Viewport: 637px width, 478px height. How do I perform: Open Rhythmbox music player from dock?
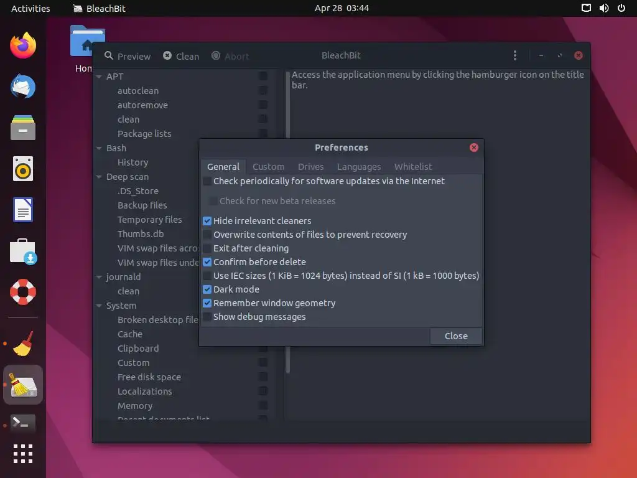pyautogui.click(x=23, y=169)
